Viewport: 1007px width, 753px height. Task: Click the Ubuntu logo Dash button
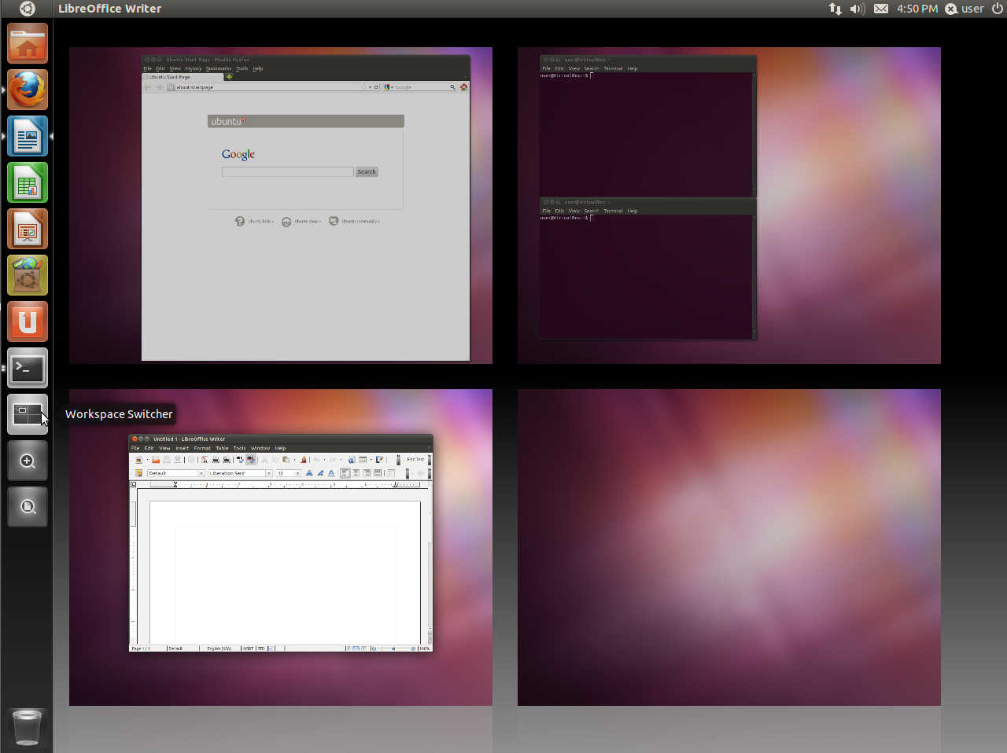tap(27, 9)
